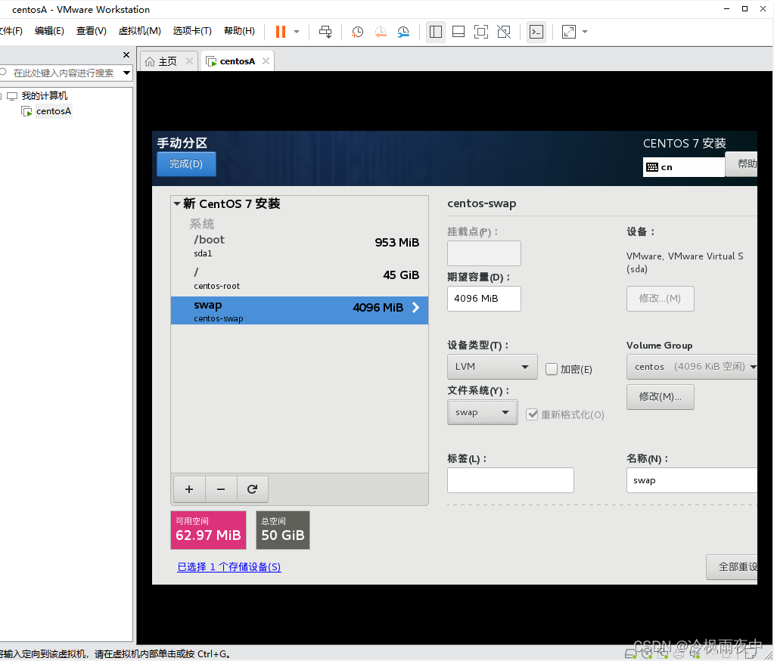
Task: Send Ctrl+Alt+Del to the VM
Action: [x=325, y=32]
